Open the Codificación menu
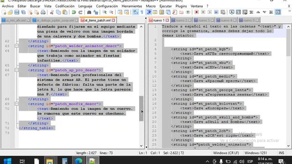This screenshot has height=164, width=292. (x=65, y=6)
